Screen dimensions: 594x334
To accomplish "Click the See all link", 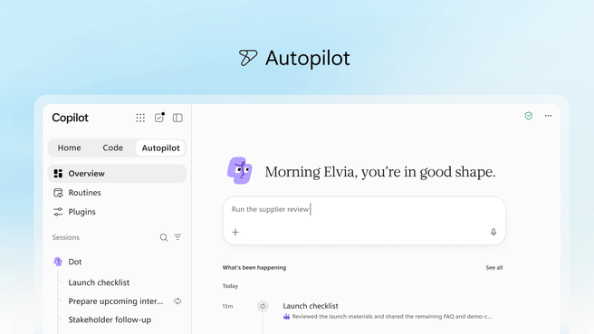I will [494, 267].
